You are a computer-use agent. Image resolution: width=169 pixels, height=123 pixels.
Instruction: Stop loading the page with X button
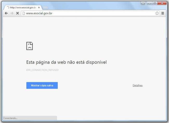point(17,13)
